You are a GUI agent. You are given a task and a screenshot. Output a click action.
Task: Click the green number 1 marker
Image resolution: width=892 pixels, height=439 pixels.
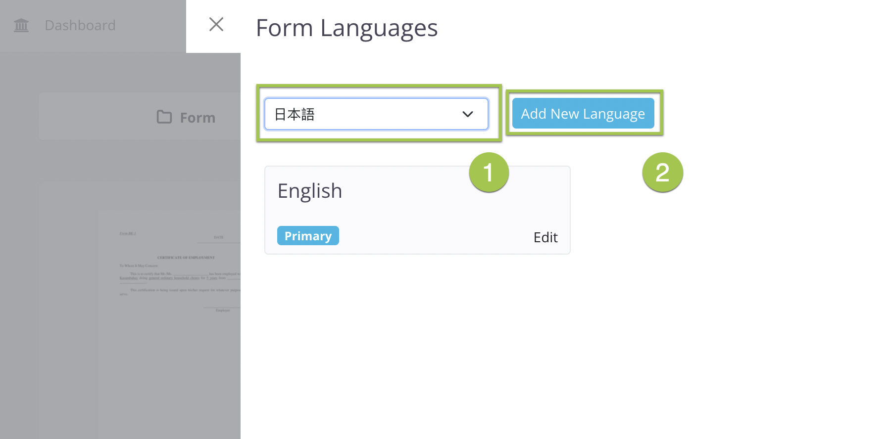[x=489, y=173]
